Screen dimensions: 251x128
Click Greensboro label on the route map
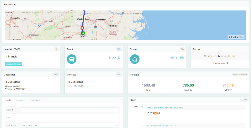tap(101, 20)
